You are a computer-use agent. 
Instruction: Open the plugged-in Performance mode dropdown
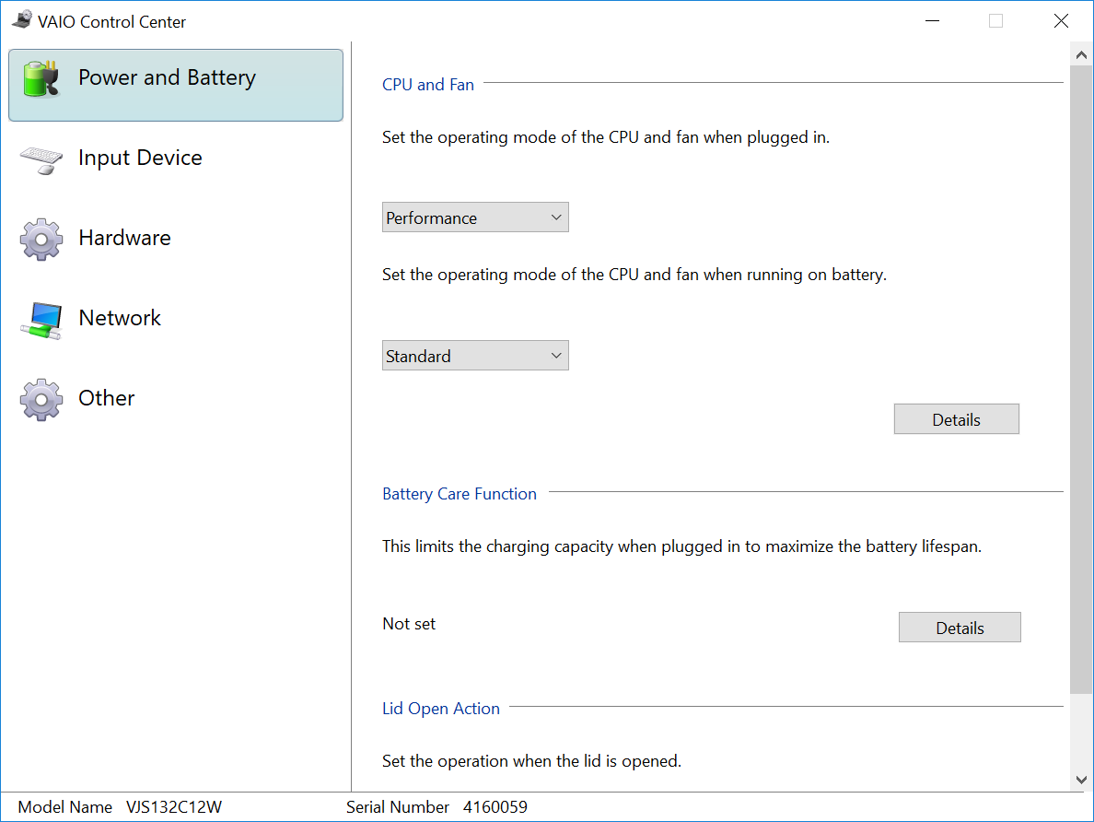(475, 217)
